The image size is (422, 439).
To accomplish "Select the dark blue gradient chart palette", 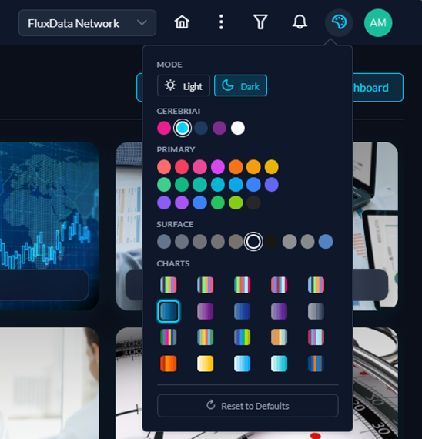I will (243, 311).
